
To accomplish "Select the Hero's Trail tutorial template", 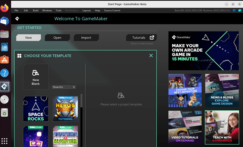I will pos(65,109).
